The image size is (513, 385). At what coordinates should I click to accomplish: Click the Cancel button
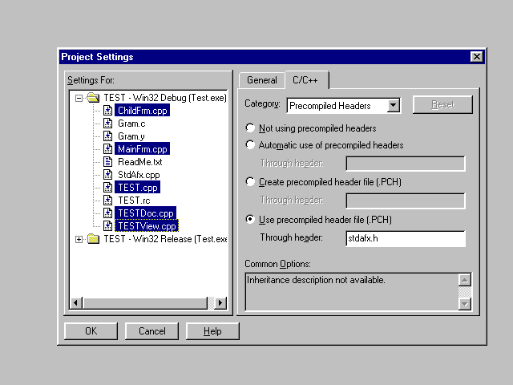pos(151,331)
